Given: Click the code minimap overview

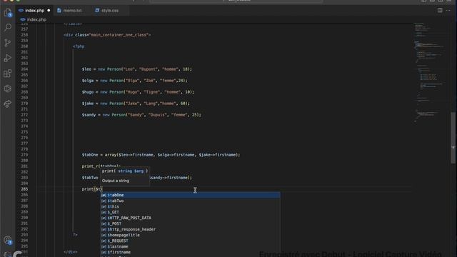Looking at the screenshot, I should tap(430, 73).
